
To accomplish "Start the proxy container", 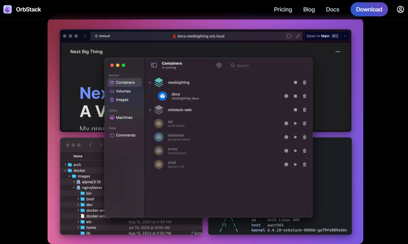I will (295, 151).
